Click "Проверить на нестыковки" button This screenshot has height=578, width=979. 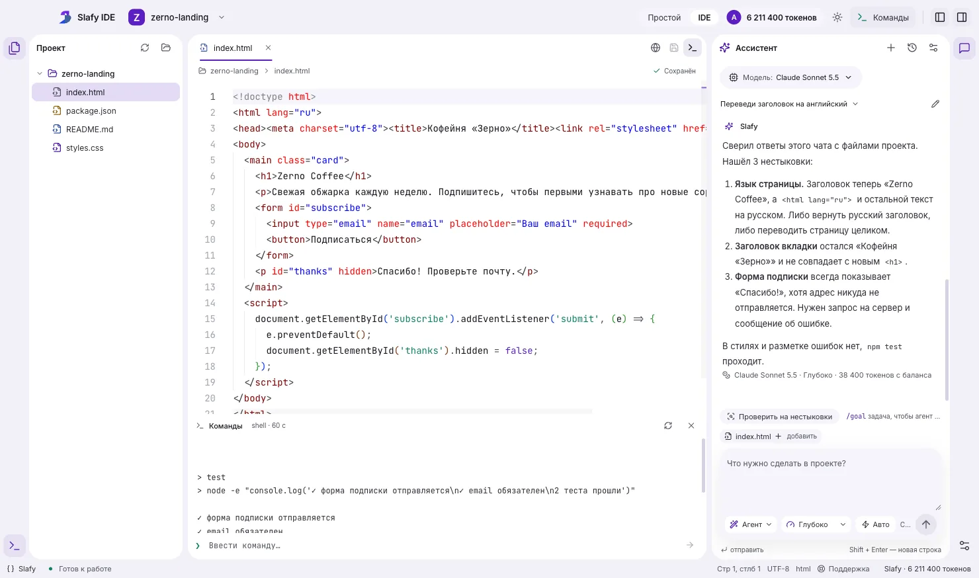pyautogui.click(x=779, y=417)
